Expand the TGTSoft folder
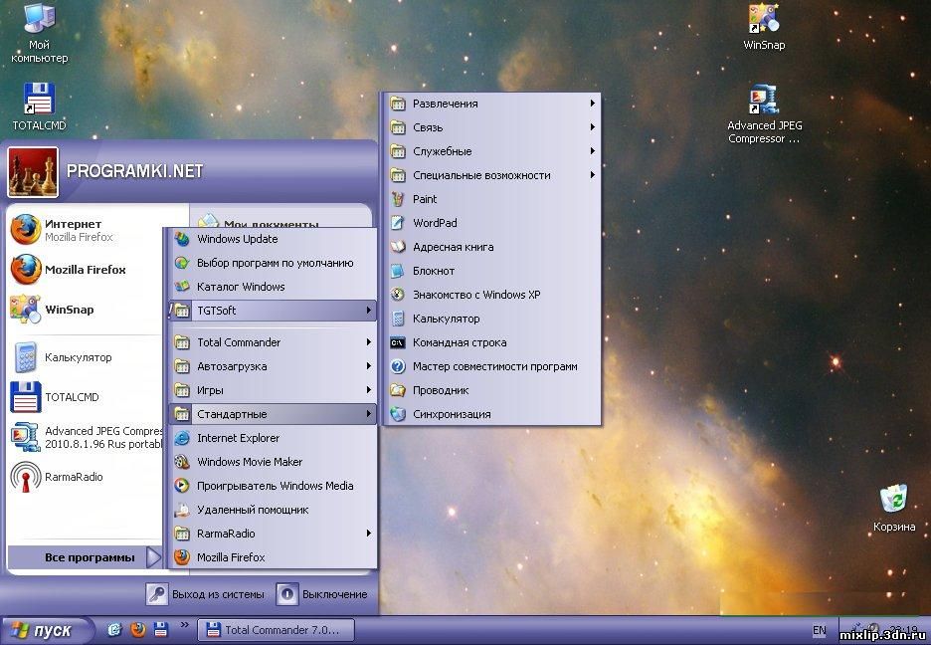Image resolution: width=931 pixels, height=645 pixels. pyautogui.click(x=274, y=310)
